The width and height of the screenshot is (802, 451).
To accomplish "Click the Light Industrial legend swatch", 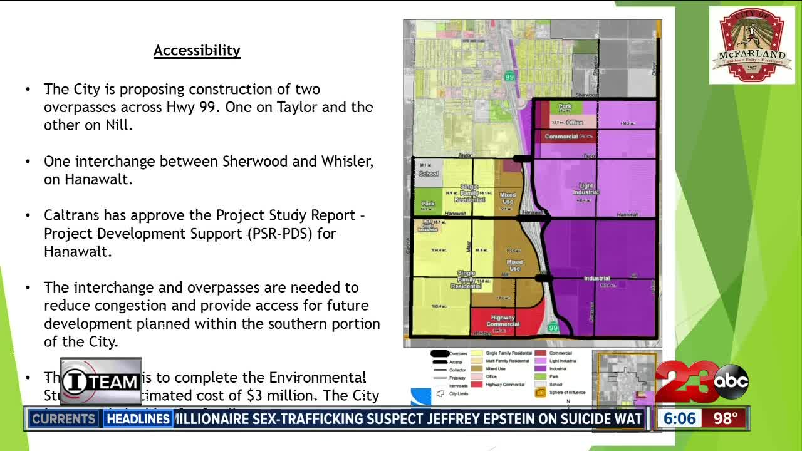I will 541,361.
